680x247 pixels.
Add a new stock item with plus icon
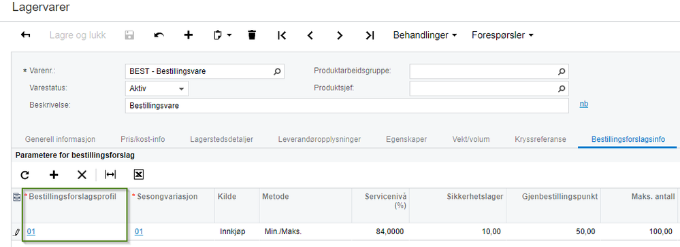coord(189,35)
